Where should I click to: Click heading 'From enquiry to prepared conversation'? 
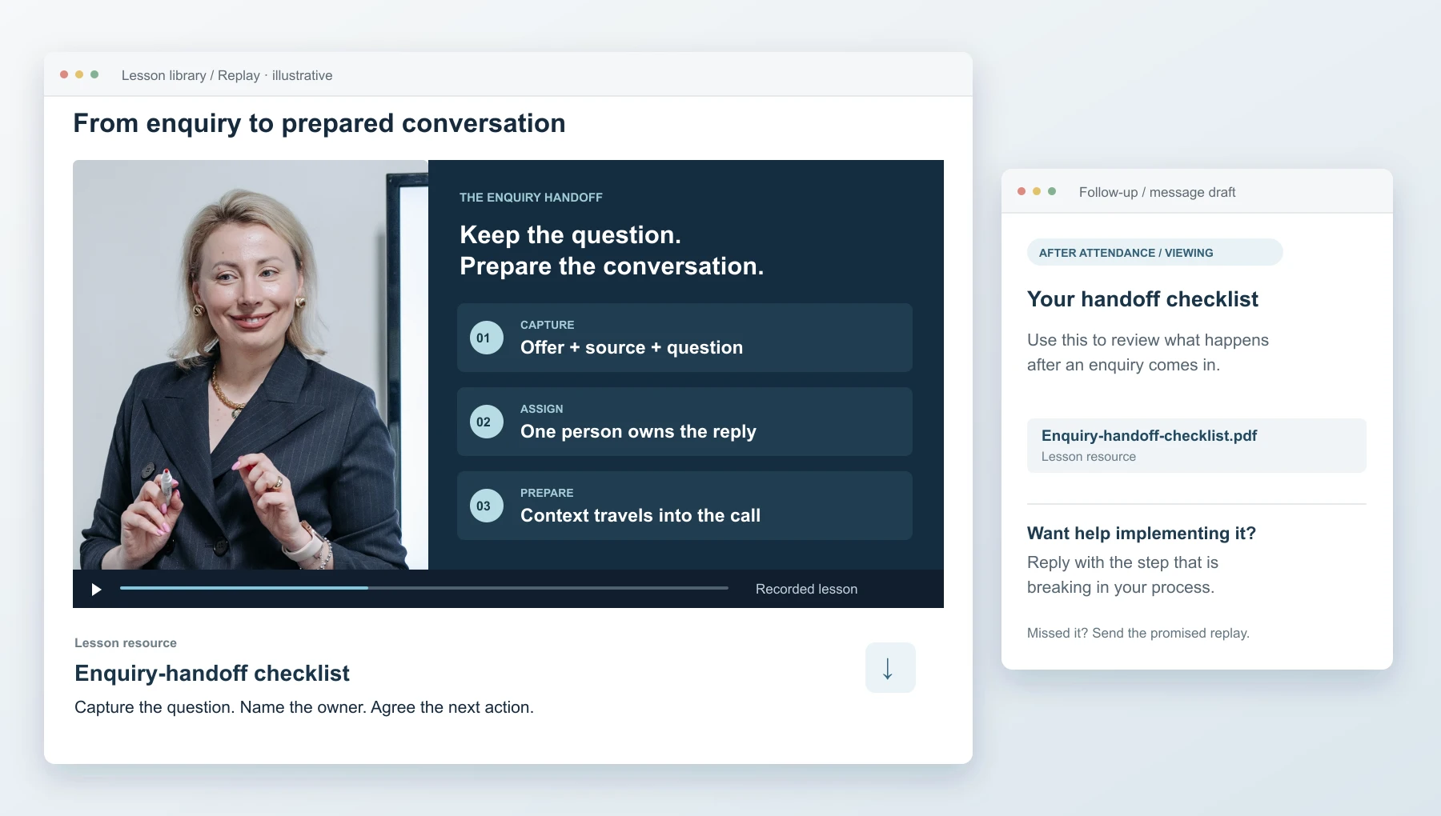(x=319, y=123)
